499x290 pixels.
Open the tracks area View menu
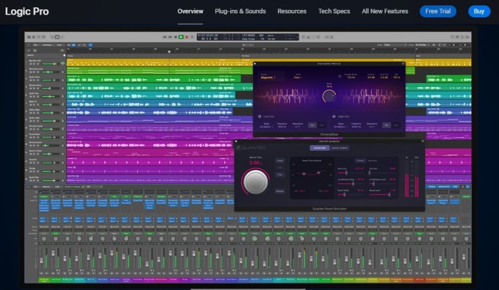tap(59, 45)
